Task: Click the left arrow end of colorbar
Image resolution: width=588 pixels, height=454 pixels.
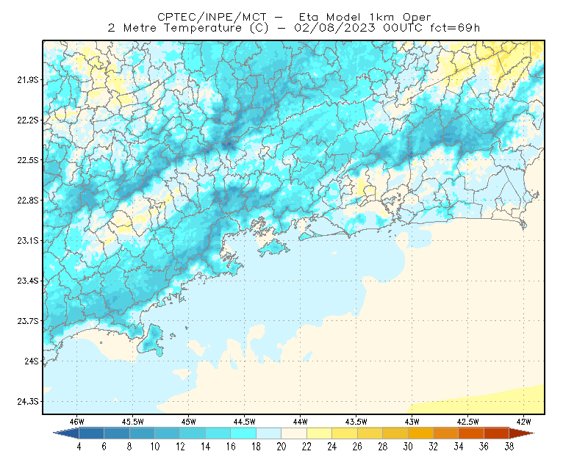Action: [x=66, y=433]
